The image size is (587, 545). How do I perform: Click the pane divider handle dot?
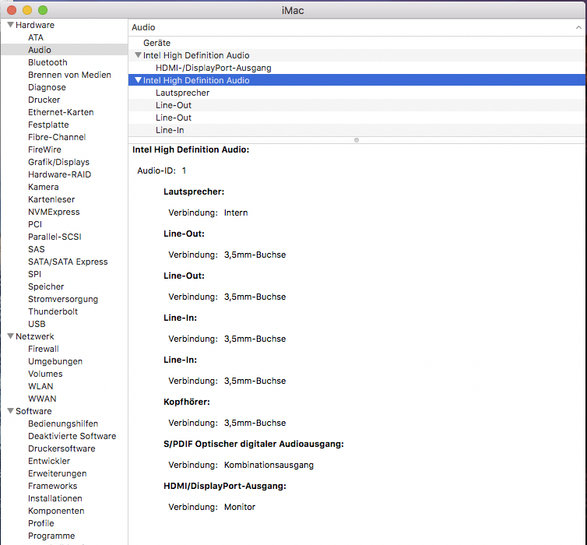coord(357,140)
